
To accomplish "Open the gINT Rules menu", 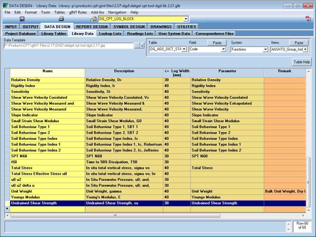I will (x=78, y=12).
